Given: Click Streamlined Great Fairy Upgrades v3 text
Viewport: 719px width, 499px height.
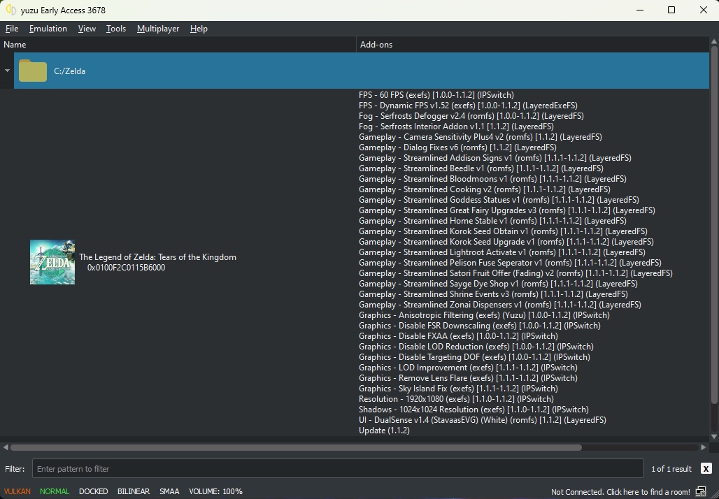Looking at the screenshot, I should 506,210.
